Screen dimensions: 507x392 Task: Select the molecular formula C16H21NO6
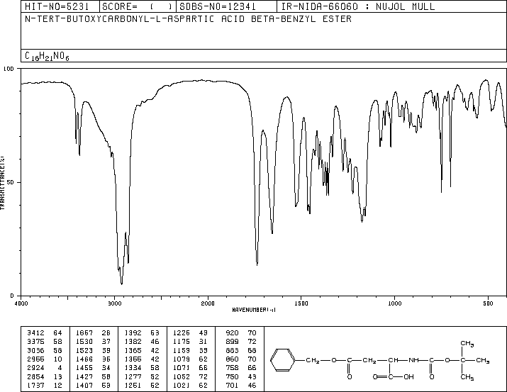coord(47,56)
